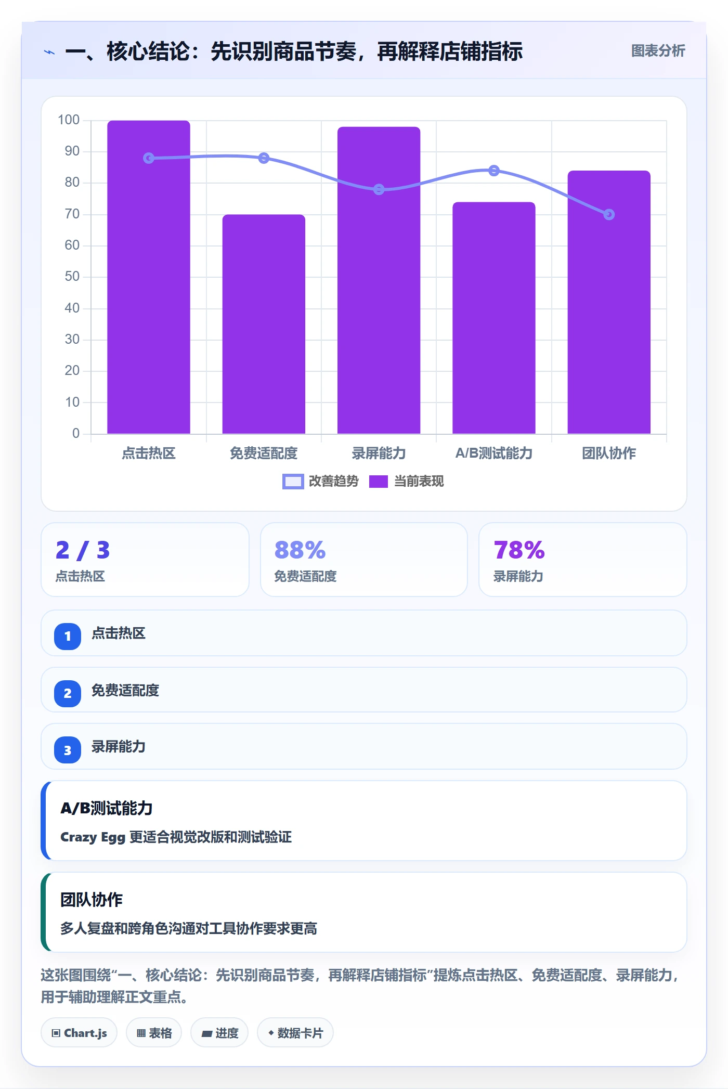Screen dimensions: 728x1089
Task: Click x-axis label 点击热区 under chart
Action: pyautogui.click(x=149, y=453)
